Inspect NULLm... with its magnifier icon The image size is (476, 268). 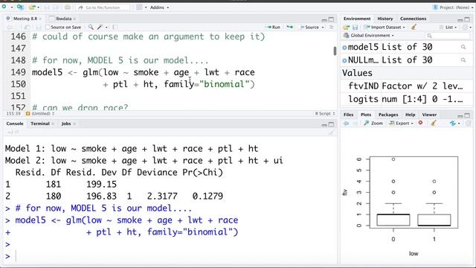pyautogui.click(x=463, y=60)
